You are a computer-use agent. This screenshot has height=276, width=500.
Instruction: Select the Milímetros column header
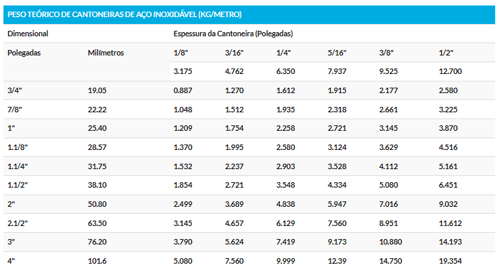106,53
